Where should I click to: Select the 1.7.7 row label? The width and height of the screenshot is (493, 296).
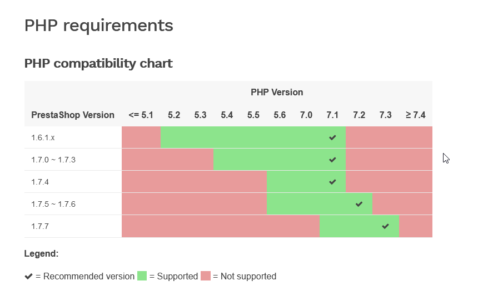(x=39, y=226)
